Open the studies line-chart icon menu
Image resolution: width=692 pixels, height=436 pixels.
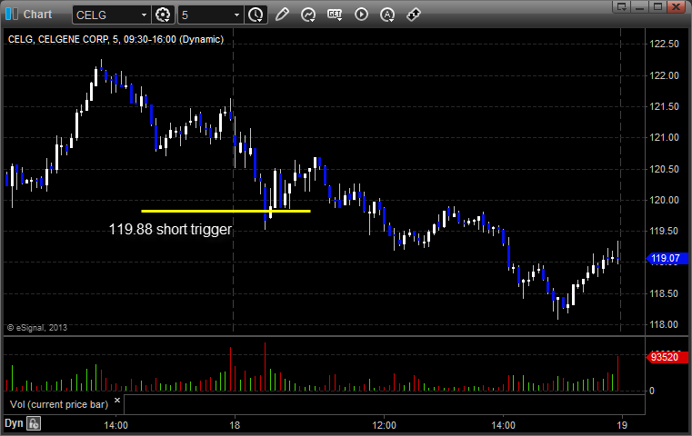(x=308, y=15)
